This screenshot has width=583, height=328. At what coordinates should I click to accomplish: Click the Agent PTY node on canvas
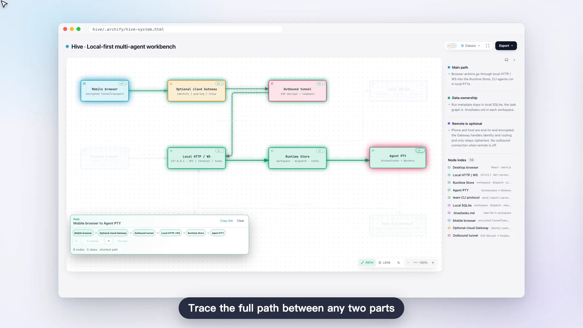point(398,158)
